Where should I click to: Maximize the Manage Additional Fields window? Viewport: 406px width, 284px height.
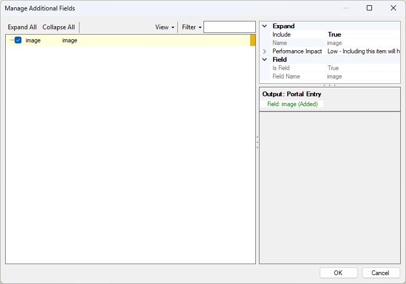tap(369, 8)
